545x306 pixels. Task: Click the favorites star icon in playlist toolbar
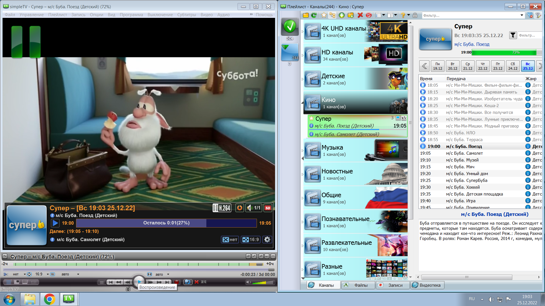(324, 15)
